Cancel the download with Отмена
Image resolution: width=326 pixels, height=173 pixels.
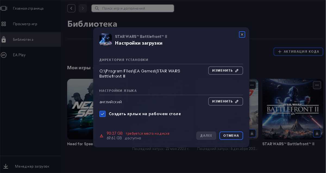click(x=231, y=135)
